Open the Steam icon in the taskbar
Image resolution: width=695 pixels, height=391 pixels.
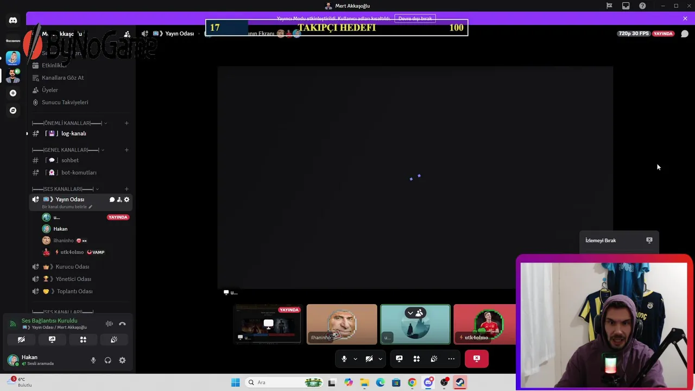460,382
